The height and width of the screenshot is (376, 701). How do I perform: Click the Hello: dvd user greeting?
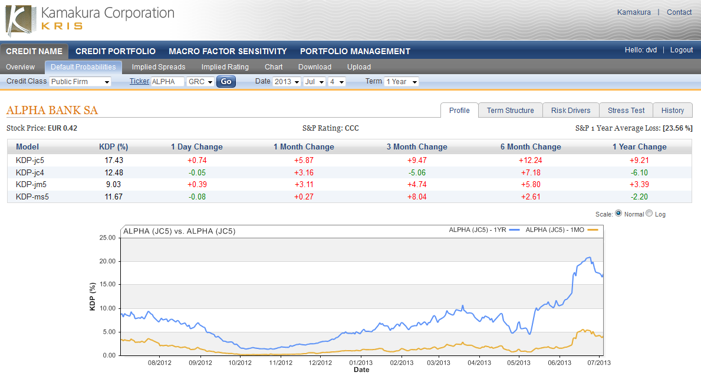[x=641, y=50]
